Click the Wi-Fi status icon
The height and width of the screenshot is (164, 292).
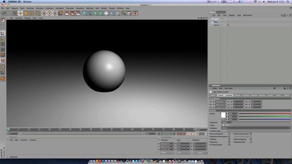pos(255,1)
